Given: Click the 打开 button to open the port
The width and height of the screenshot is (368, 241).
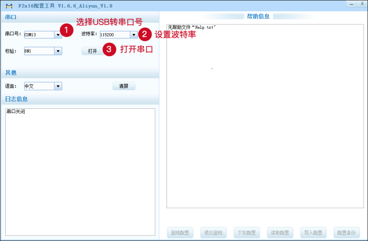Looking at the screenshot, I should click(x=93, y=51).
